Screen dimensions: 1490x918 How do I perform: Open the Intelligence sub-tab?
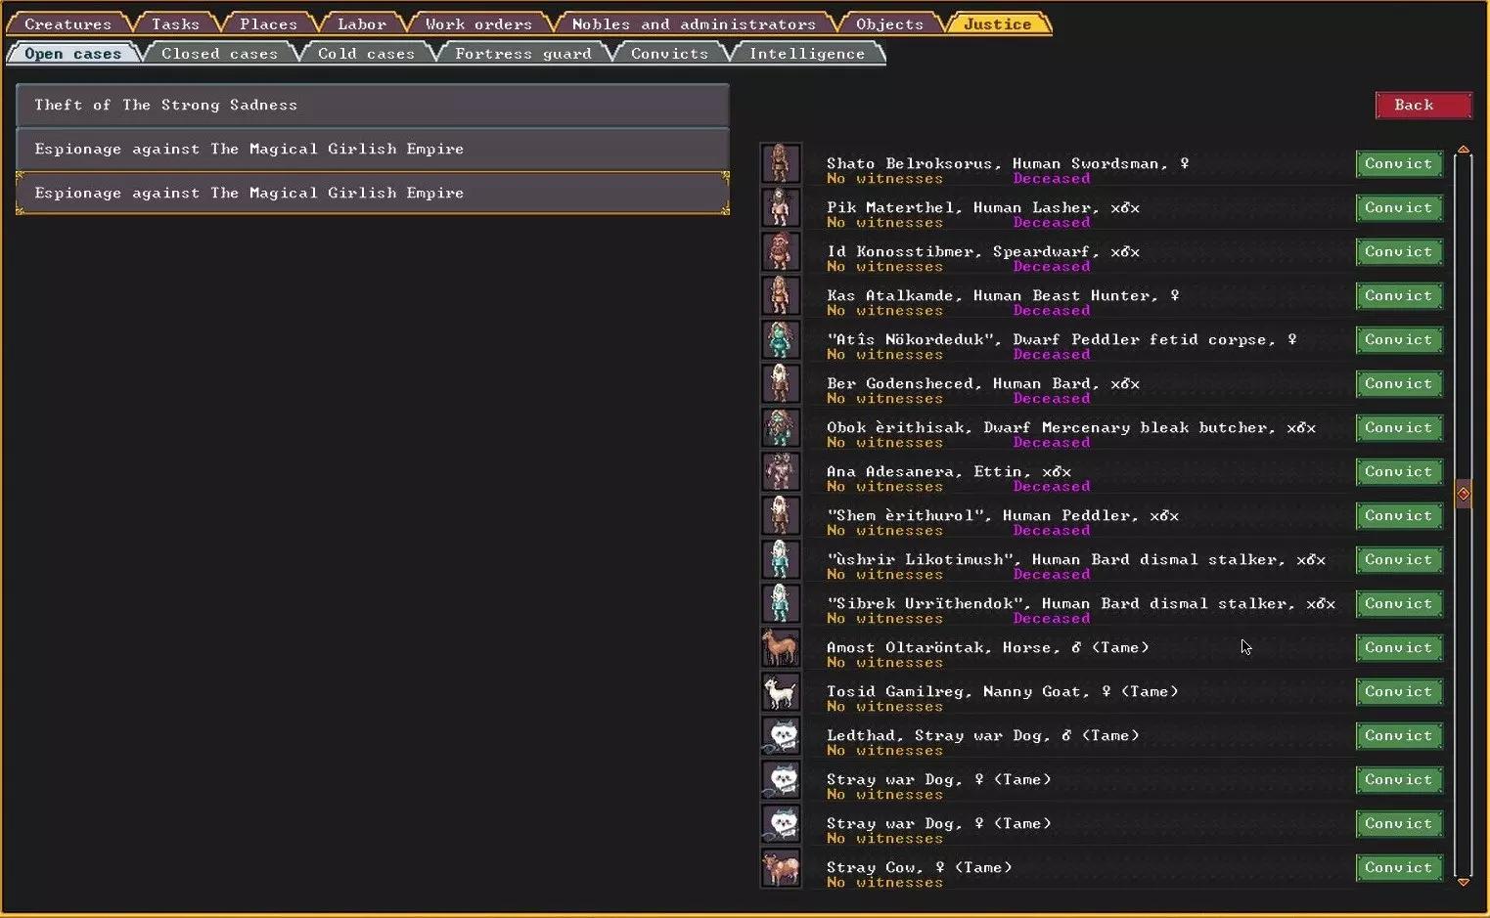[807, 54]
